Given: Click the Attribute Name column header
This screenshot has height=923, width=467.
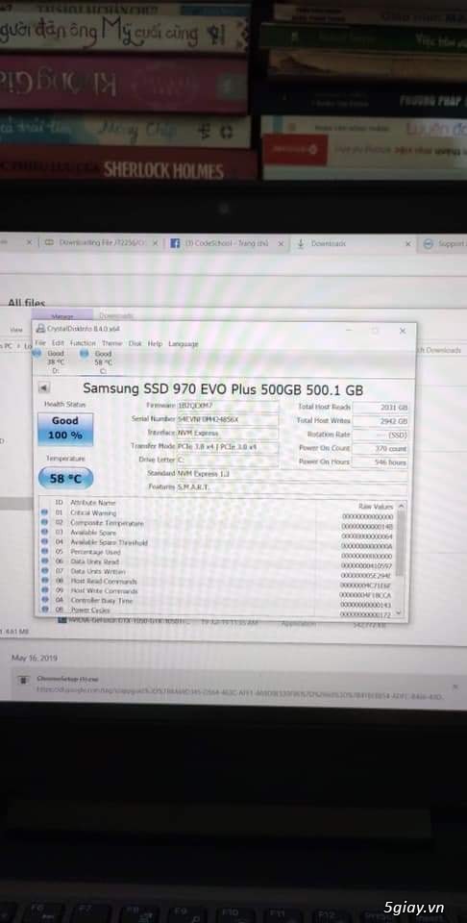Looking at the screenshot, I should [93, 503].
